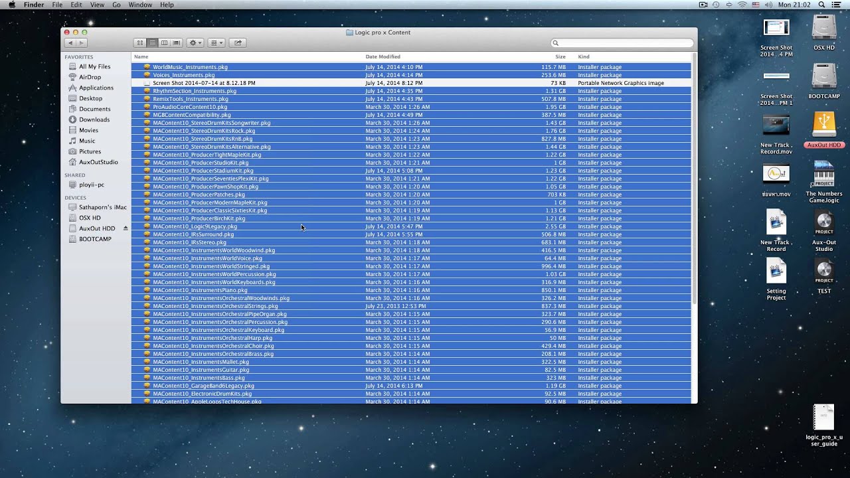Open Spotlight search magnifier icon
850x478 pixels.
[x=821, y=5]
